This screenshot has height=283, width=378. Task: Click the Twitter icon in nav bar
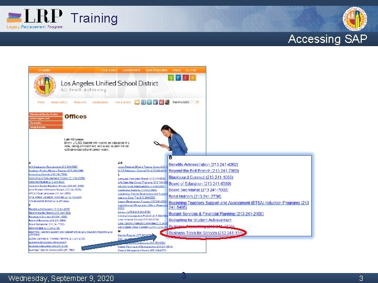(x=149, y=102)
